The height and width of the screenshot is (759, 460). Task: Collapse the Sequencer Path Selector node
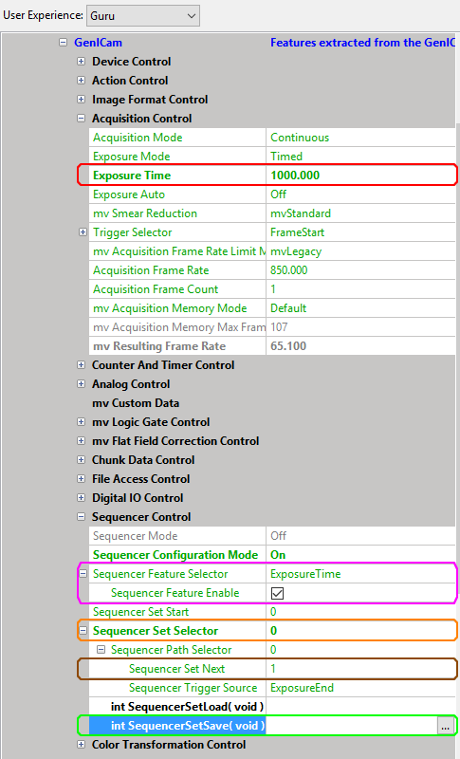point(101,650)
